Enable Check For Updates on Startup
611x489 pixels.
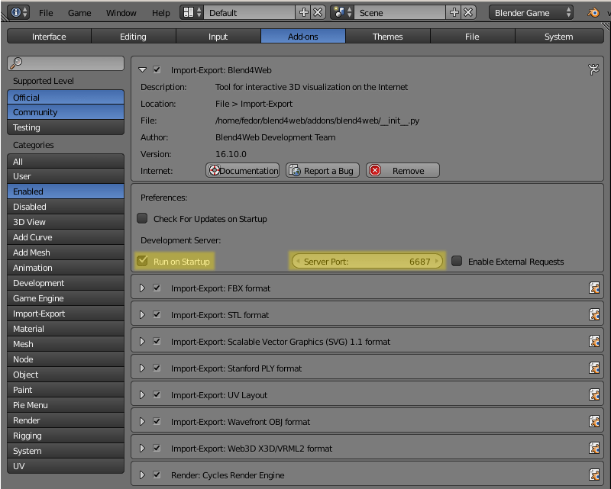click(142, 218)
